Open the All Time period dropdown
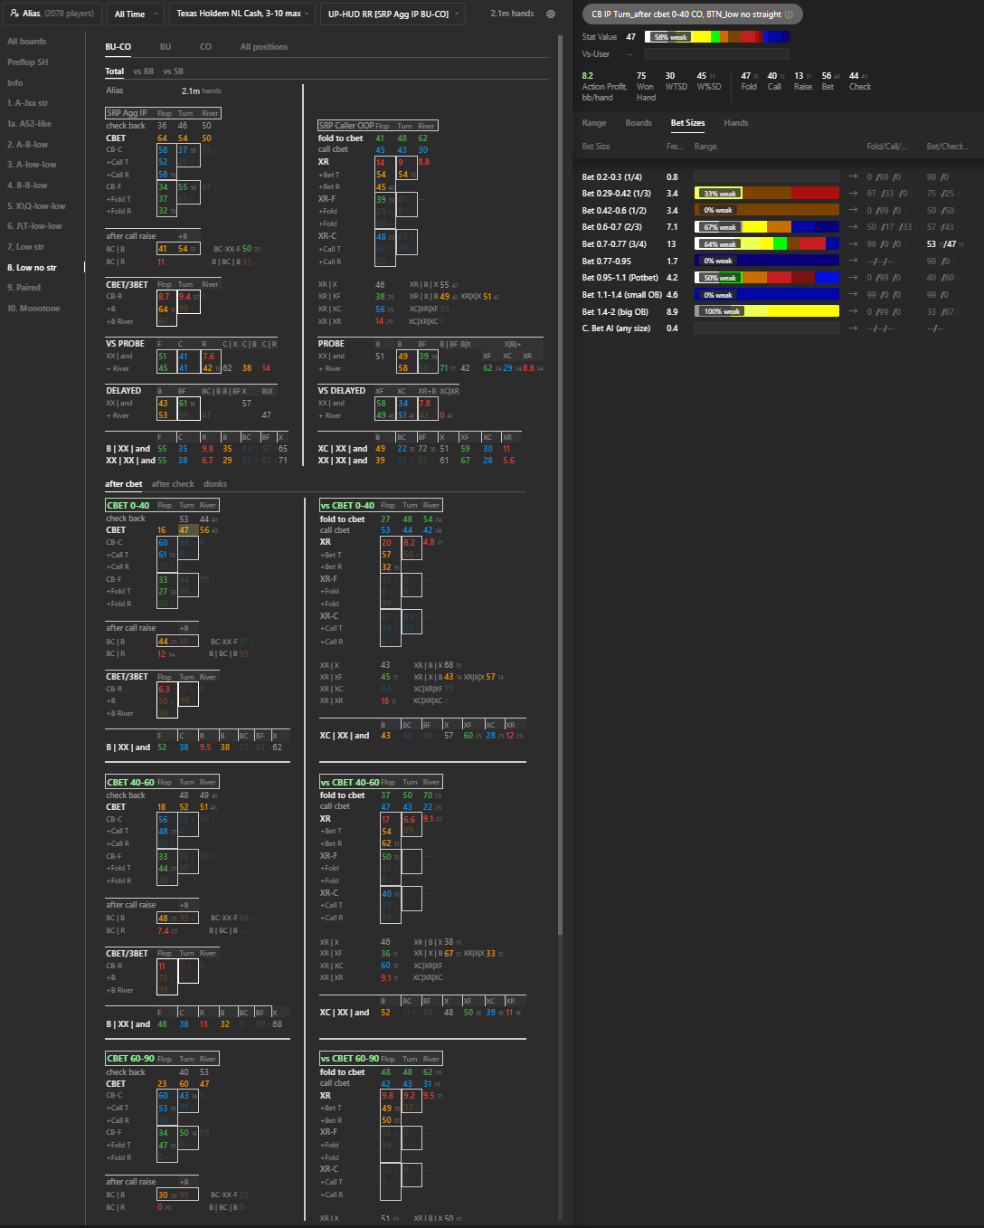The height and width of the screenshot is (1228, 984). coord(136,14)
